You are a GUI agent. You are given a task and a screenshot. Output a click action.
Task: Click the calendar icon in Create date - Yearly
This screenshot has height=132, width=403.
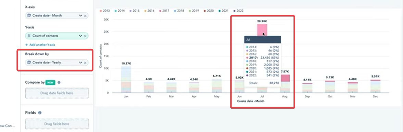tap(29, 62)
